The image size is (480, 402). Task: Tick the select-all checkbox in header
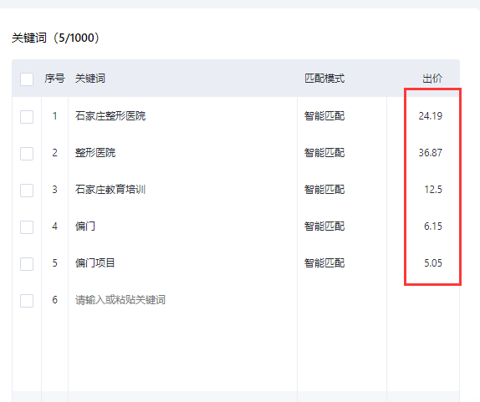(27, 79)
